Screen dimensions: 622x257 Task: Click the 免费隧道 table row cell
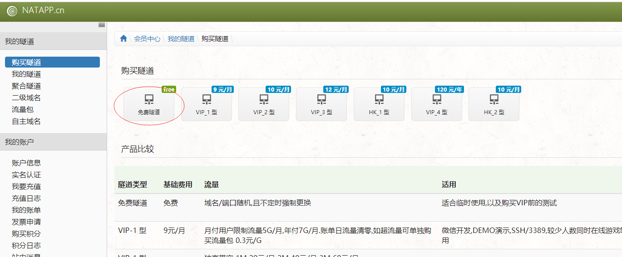pos(133,203)
